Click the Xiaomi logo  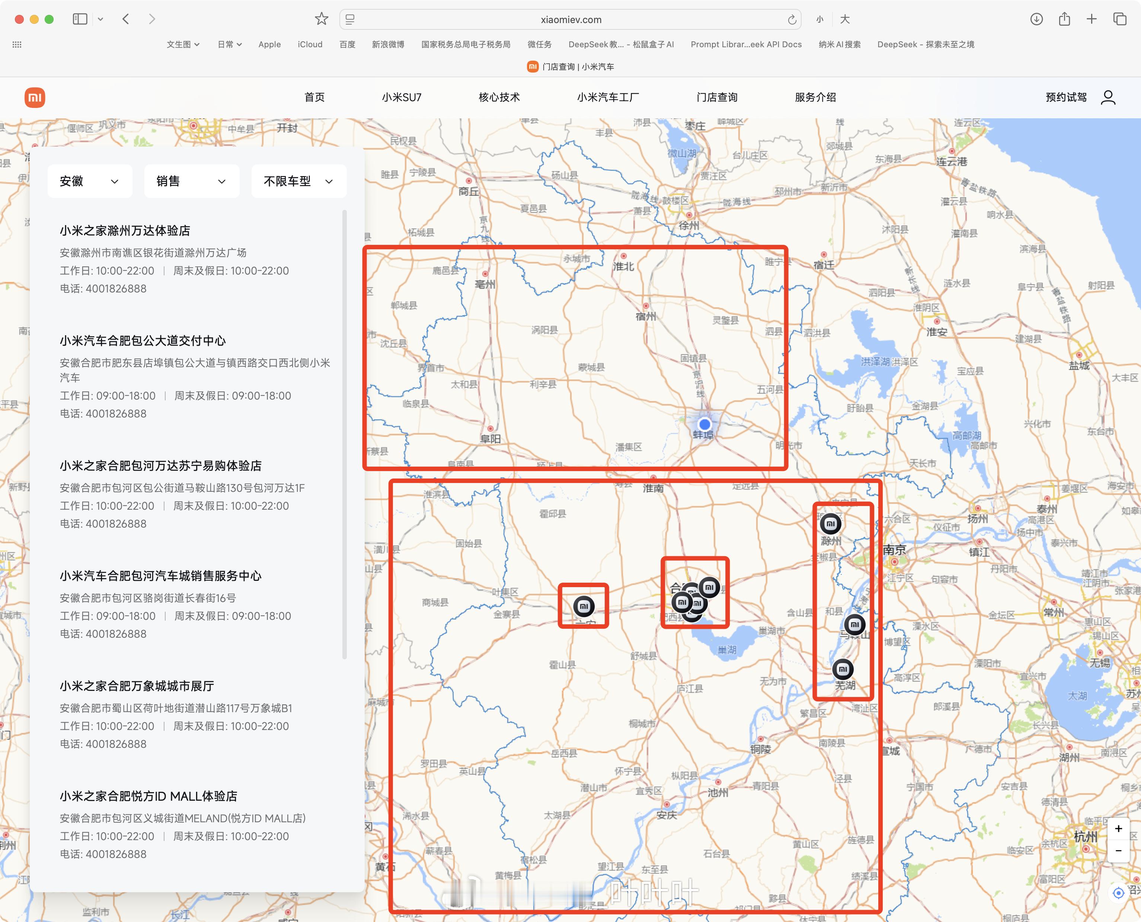35,97
